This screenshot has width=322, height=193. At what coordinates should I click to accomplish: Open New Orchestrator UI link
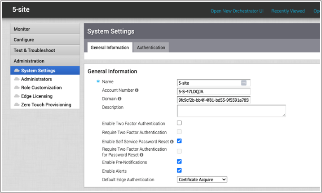237,11
